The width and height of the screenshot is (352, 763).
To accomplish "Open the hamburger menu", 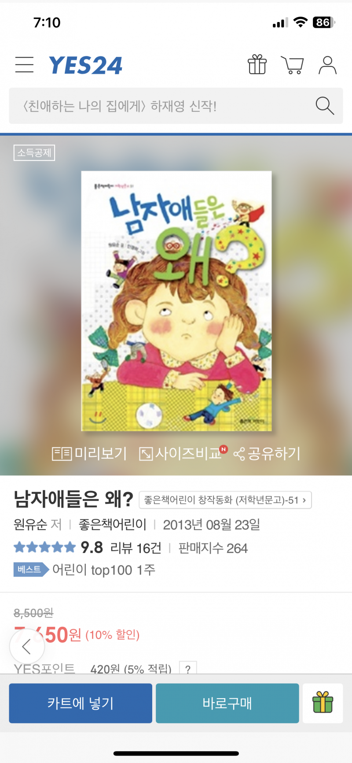I will click(x=24, y=65).
